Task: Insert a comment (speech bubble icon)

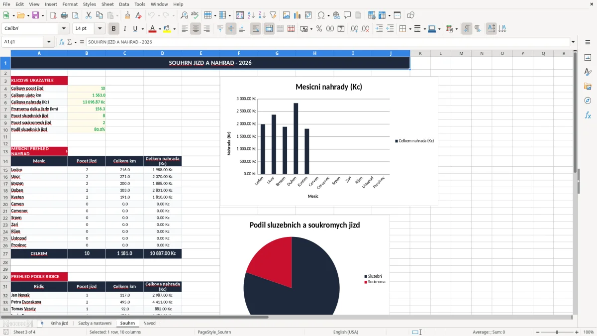Action: click(x=347, y=15)
